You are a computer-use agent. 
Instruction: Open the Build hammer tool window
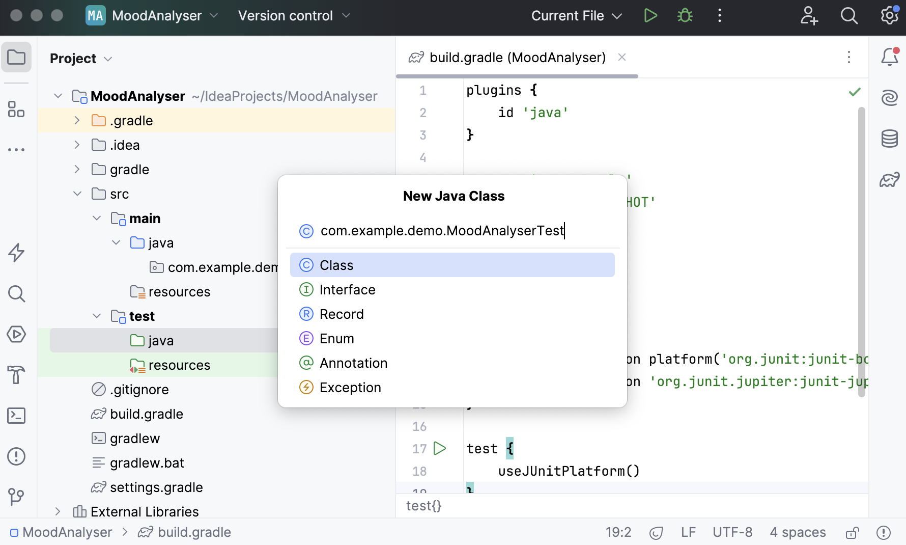[x=16, y=375]
